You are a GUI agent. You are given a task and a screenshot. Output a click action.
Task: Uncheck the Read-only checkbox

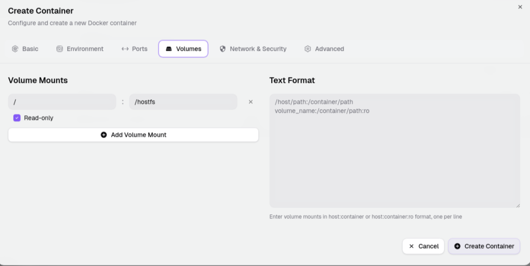click(x=17, y=118)
